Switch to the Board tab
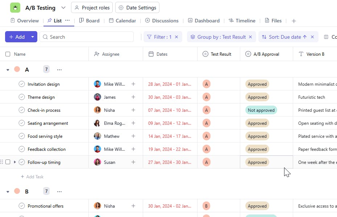The height and width of the screenshot is (217, 337). click(x=89, y=21)
